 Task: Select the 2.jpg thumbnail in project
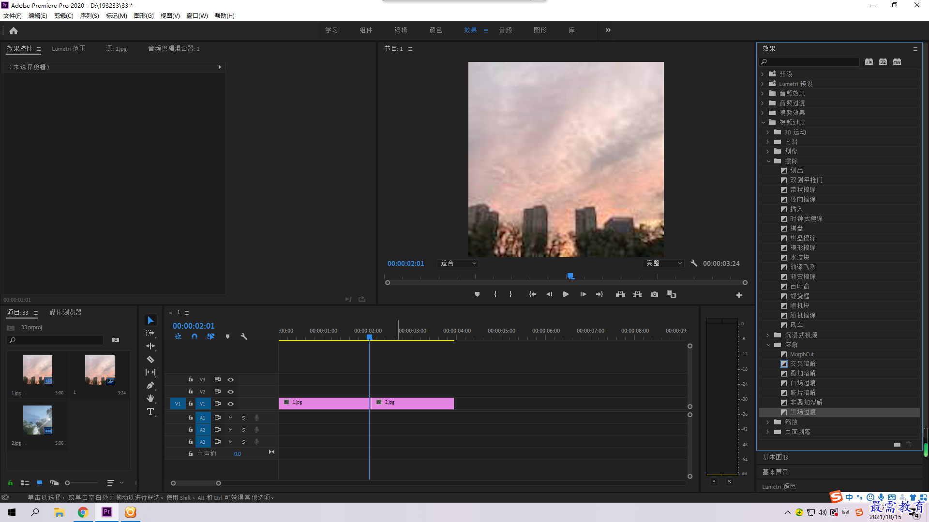pos(38,420)
